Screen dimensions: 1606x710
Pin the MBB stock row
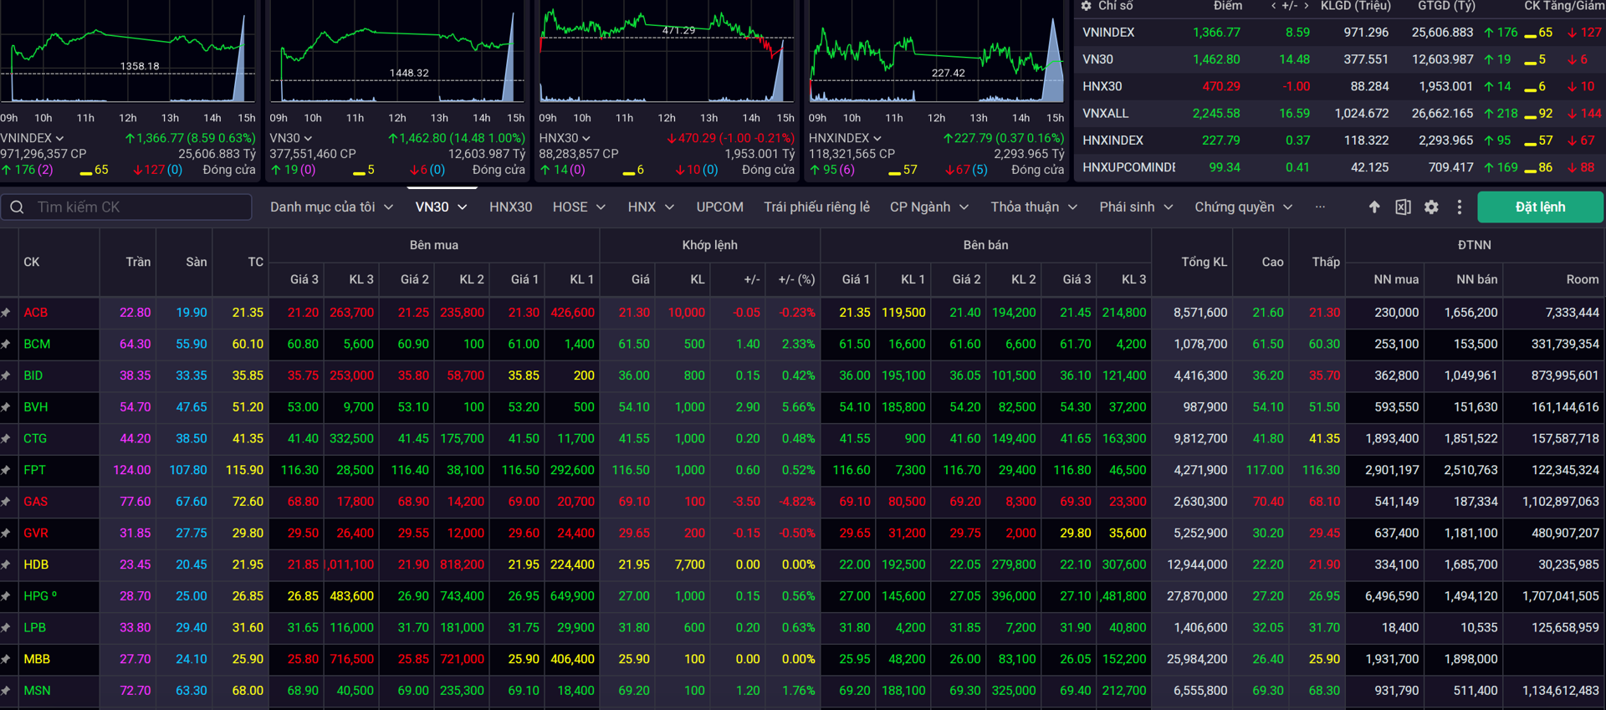6,659
